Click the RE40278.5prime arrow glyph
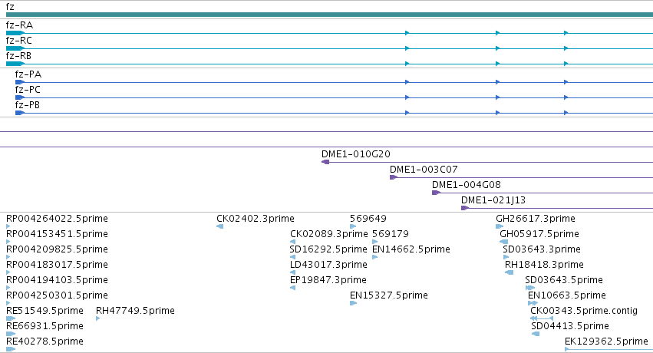This screenshot has width=653, height=353. click(11, 349)
